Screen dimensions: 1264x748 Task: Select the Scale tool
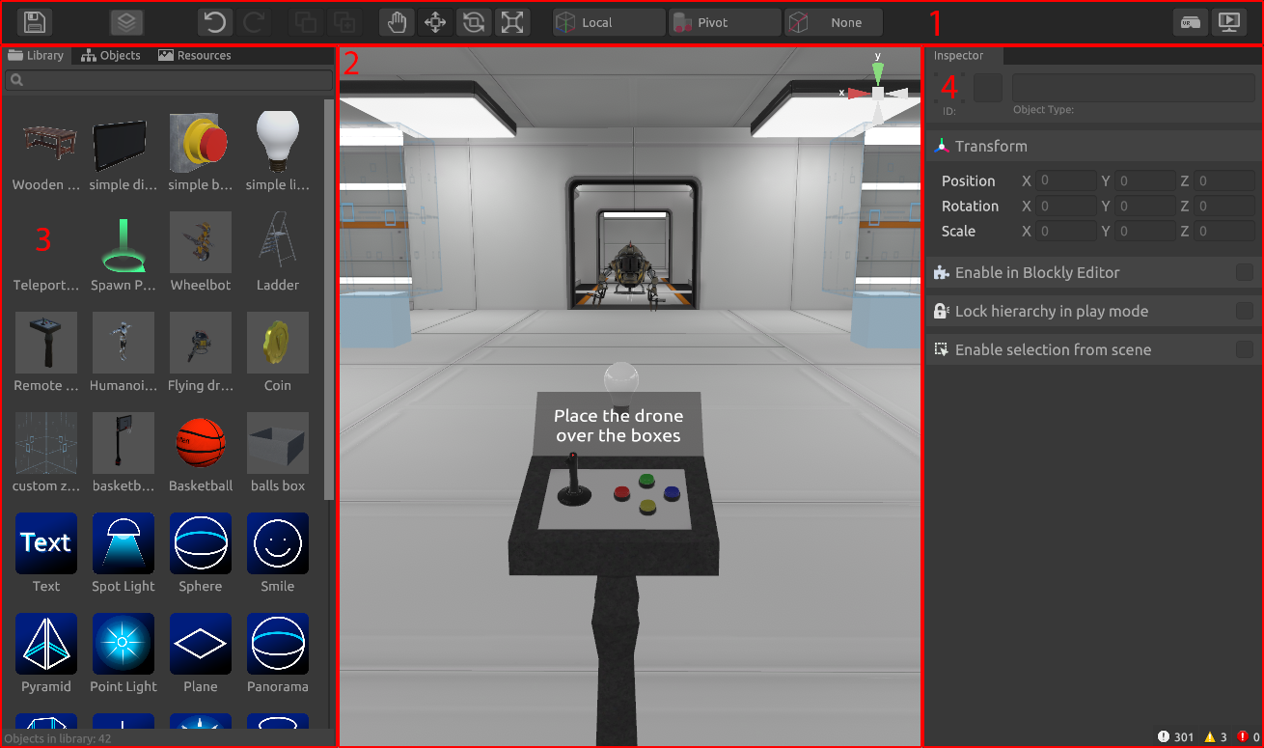click(512, 22)
